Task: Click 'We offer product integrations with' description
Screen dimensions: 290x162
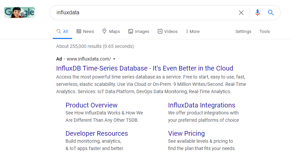Action: (203, 116)
